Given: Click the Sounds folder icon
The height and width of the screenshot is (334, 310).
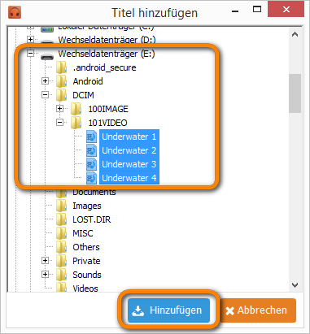Looking at the screenshot, I should pyautogui.click(x=62, y=275).
